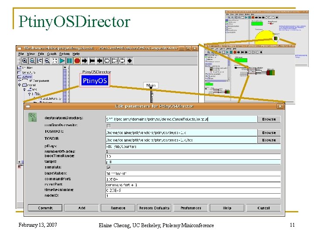The height and width of the screenshot is (235, 314).
Task: Open Preferences from the parameters dialog
Action: click(191, 208)
